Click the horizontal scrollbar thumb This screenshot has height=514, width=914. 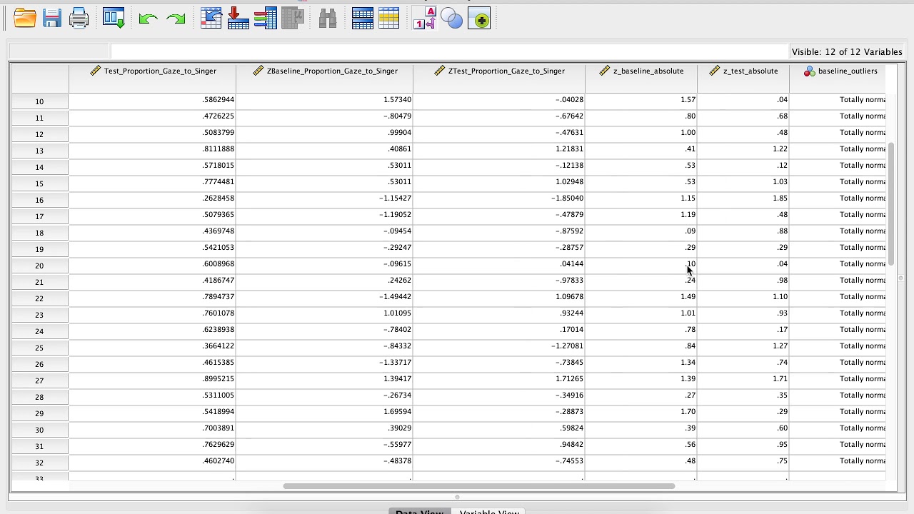click(478, 486)
